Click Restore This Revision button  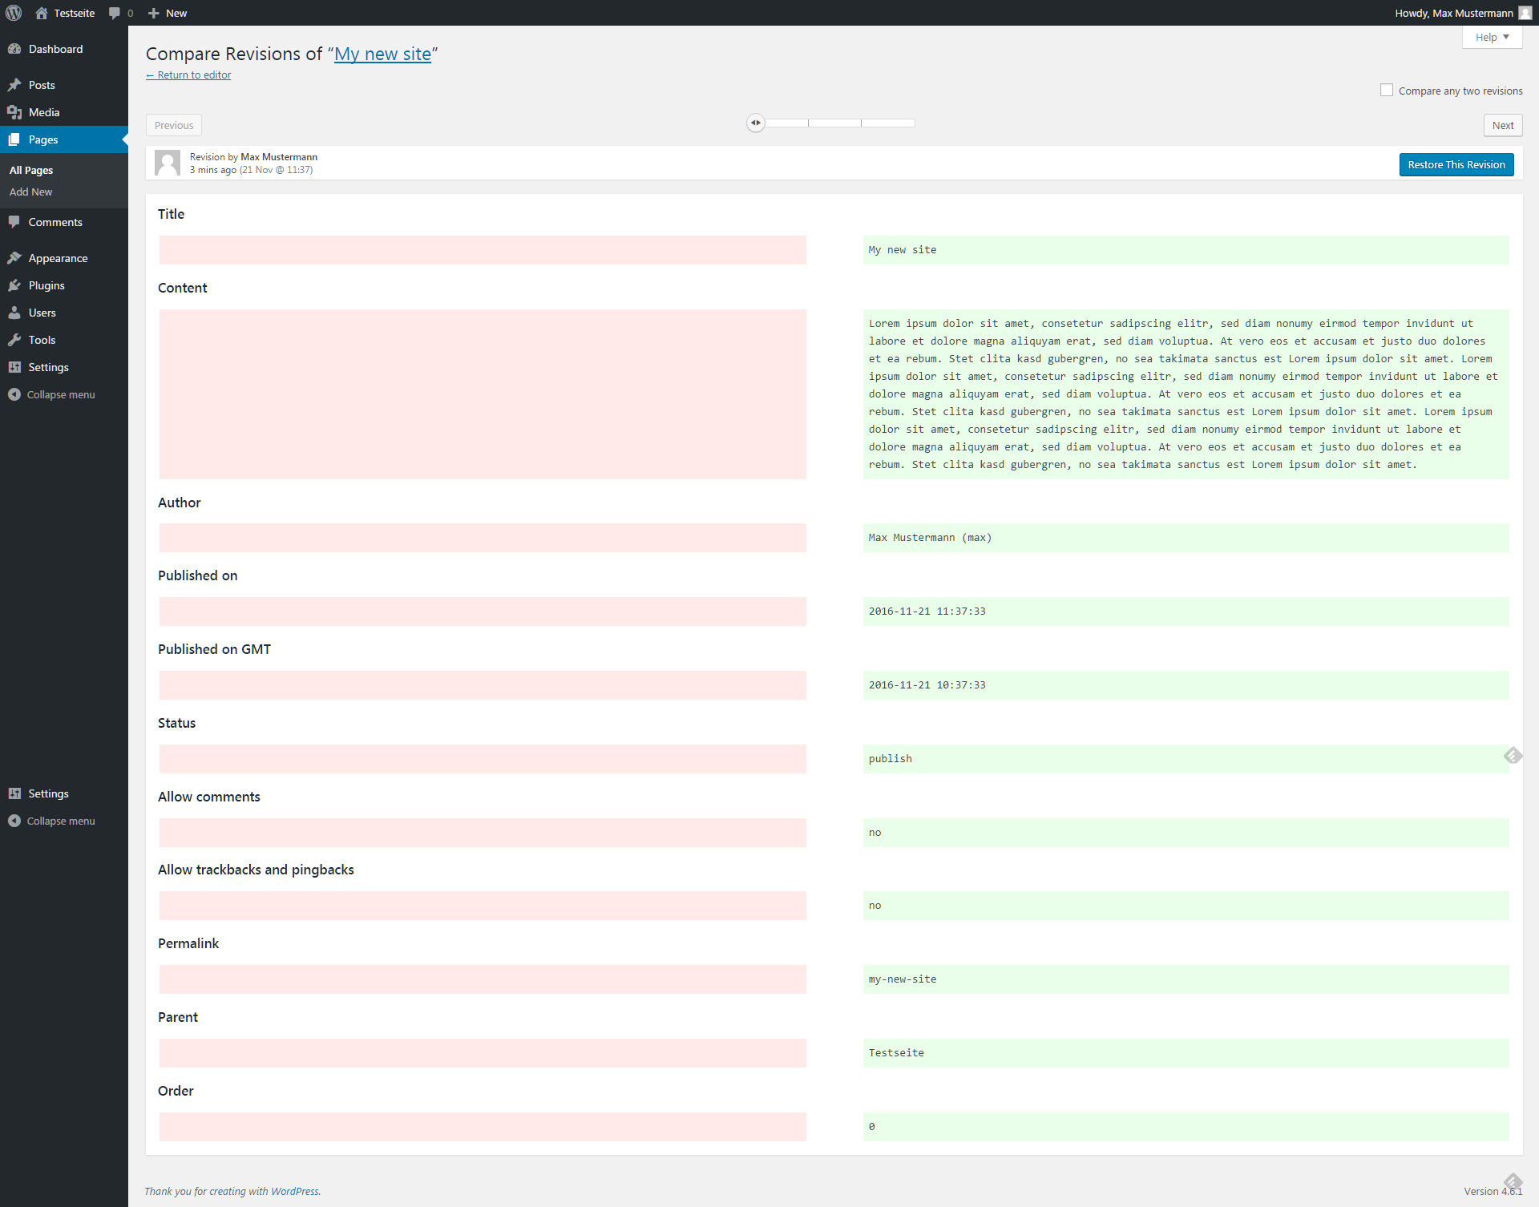pos(1456,164)
